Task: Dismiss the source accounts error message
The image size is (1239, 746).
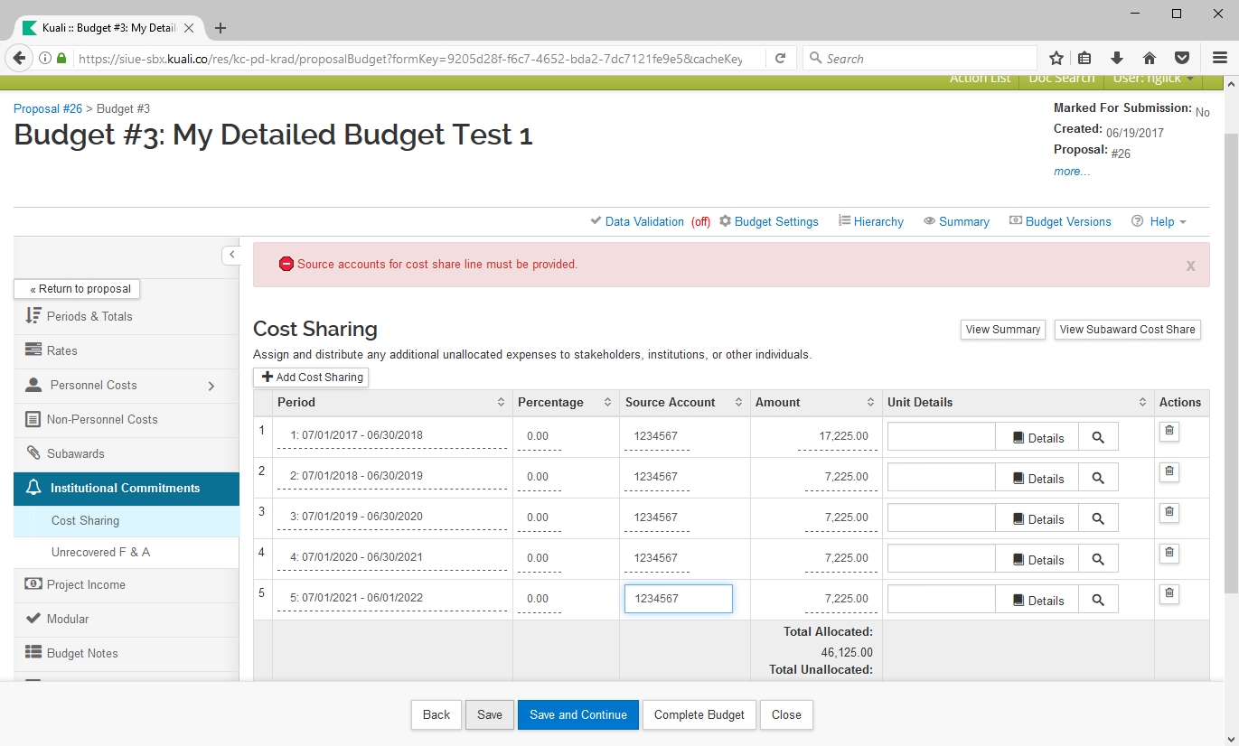Action: [x=1190, y=266]
